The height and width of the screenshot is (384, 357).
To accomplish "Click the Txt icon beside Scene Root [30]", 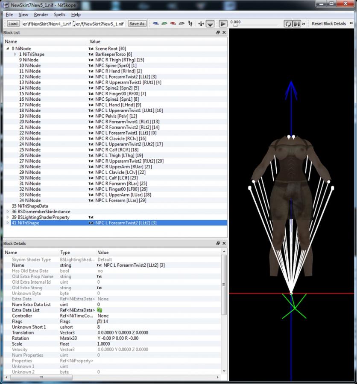I will [x=91, y=49].
